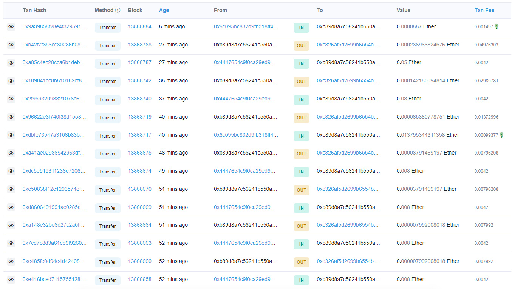Viewport: 512px width, 289px height.
Task: Select fee 0.02985781
Action: [x=486, y=81]
